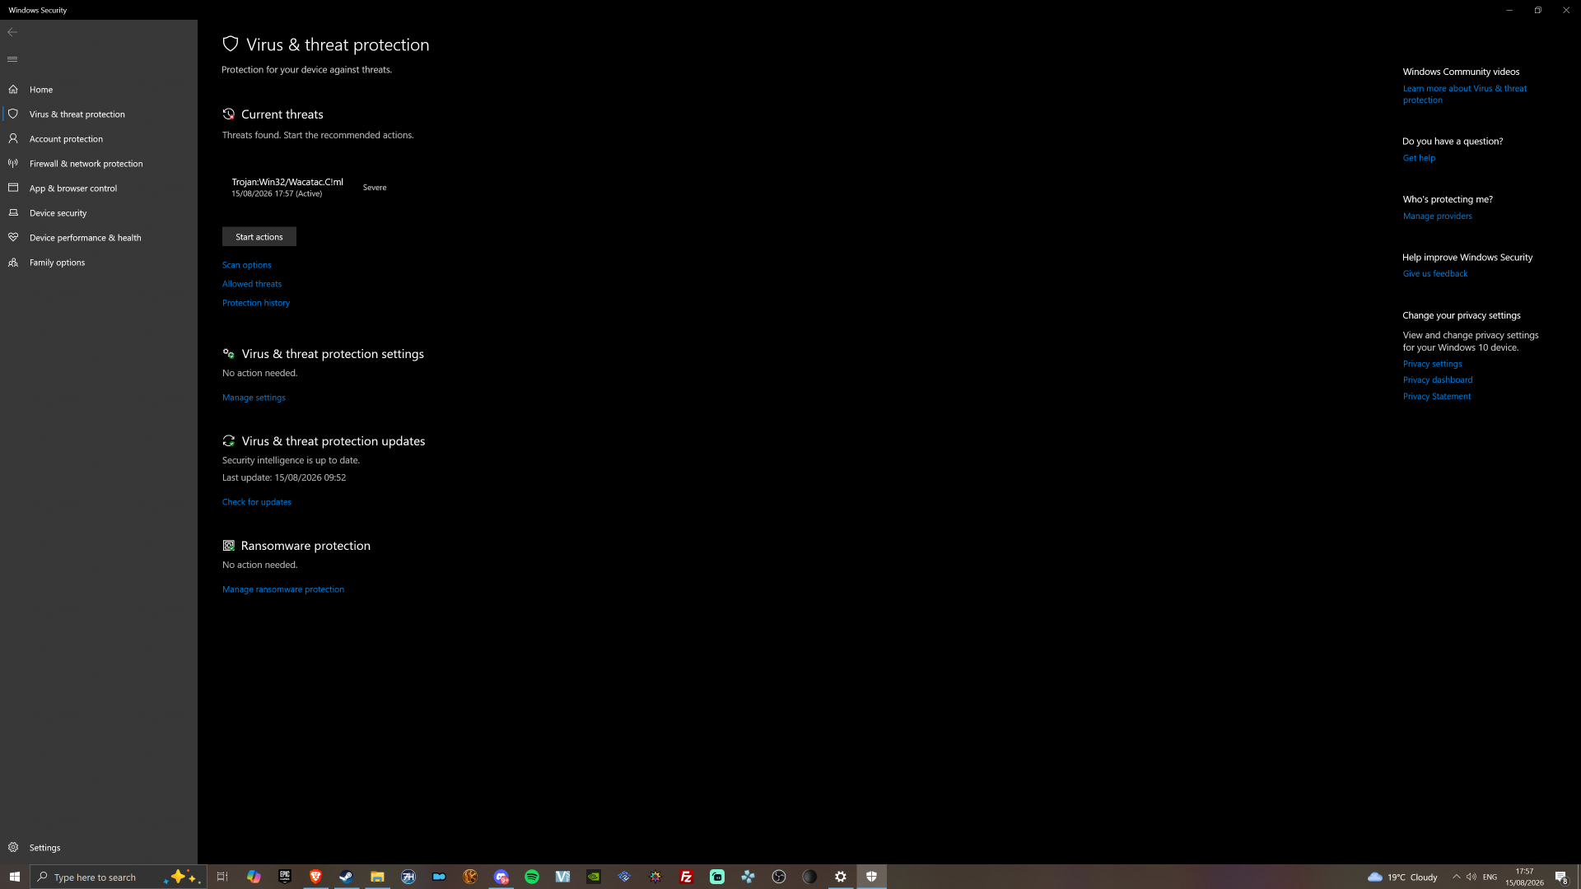This screenshot has height=889, width=1581.
Task: Open Brave browser from taskbar
Action: (315, 877)
